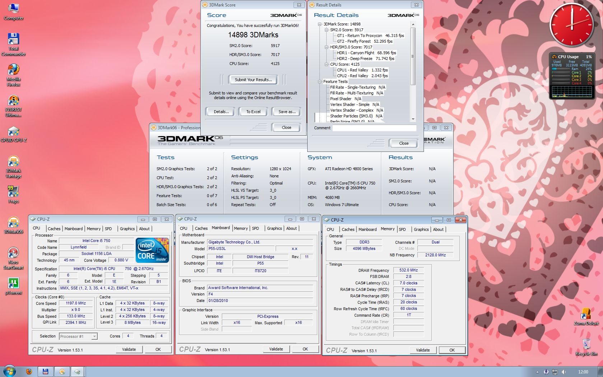Open Details in the 3DMark Score window
The height and width of the screenshot is (377, 603).
tap(221, 112)
